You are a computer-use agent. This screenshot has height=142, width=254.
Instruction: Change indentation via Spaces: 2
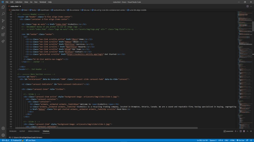pos(213,140)
